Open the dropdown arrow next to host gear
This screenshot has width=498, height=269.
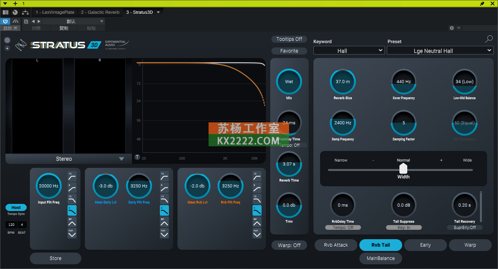pos(459,28)
